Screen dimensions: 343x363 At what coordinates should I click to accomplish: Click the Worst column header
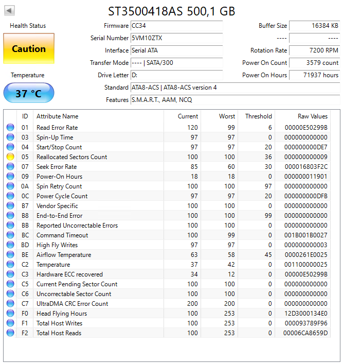point(219,116)
